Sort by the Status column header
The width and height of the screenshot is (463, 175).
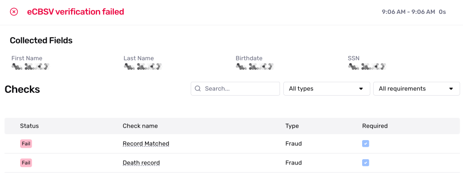[x=29, y=126]
